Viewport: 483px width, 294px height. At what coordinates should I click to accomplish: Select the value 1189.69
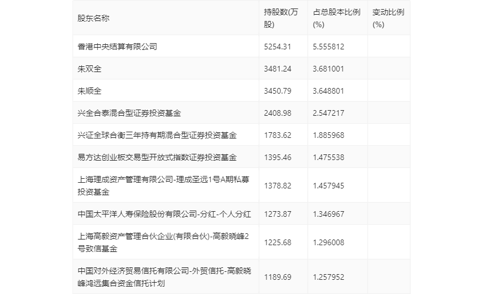coord(277,277)
